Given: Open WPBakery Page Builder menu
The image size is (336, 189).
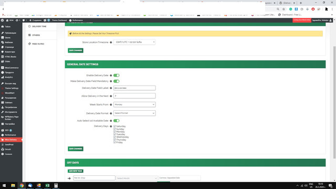Looking at the screenshot, I should click(11, 118).
